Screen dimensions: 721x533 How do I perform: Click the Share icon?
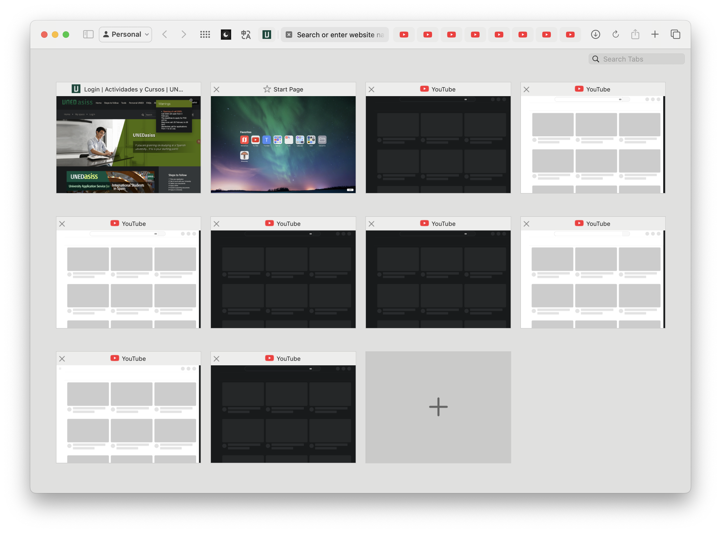click(635, 34)
